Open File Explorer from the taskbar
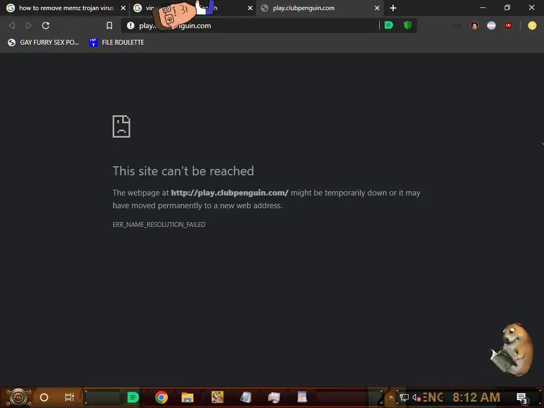The height and width of the screenshot is (408, 544). pos(188,397)
